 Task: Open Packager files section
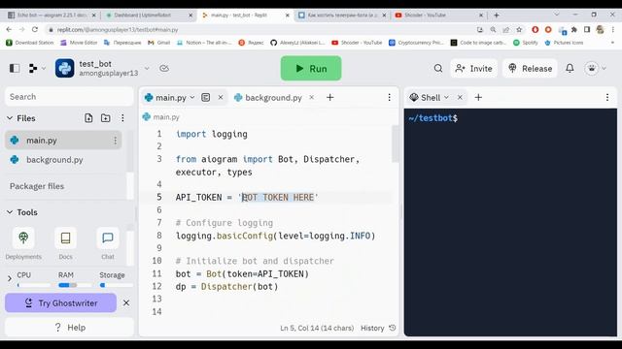tap(37, 186)
